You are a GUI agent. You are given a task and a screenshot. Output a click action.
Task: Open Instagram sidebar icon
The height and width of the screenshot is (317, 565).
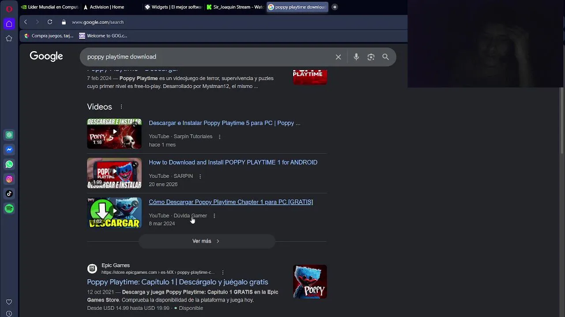(9, 179)
